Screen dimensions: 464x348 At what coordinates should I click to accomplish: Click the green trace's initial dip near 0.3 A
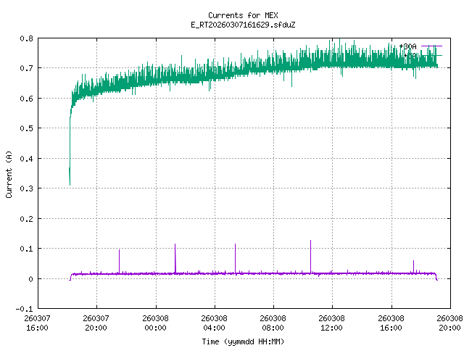coord(70,183)
